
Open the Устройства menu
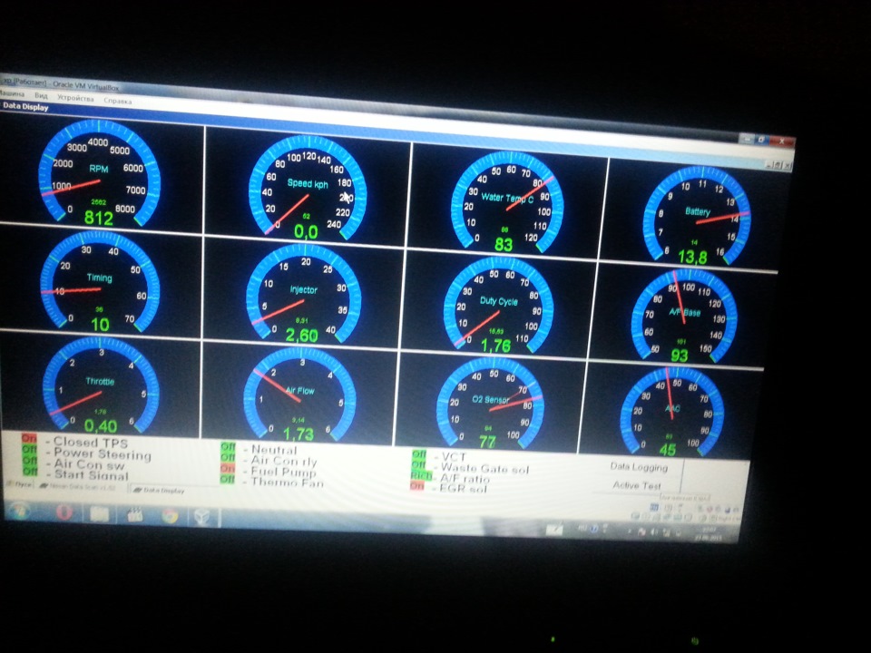(75, 98)
